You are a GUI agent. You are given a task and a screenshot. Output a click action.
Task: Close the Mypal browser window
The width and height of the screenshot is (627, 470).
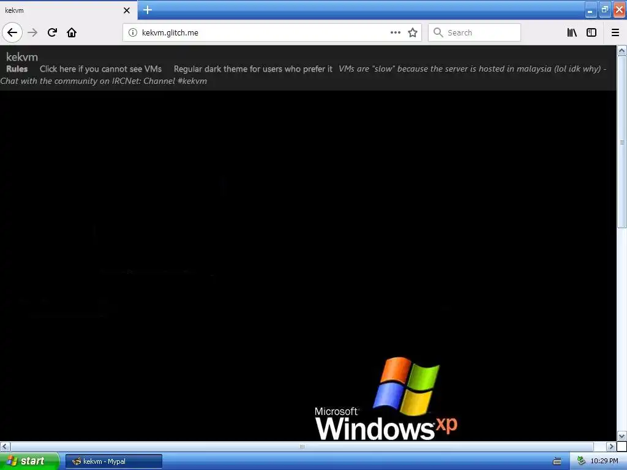(619, 10)
